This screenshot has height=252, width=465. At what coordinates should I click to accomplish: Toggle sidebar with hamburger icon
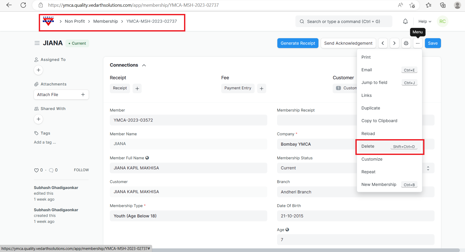37,43
